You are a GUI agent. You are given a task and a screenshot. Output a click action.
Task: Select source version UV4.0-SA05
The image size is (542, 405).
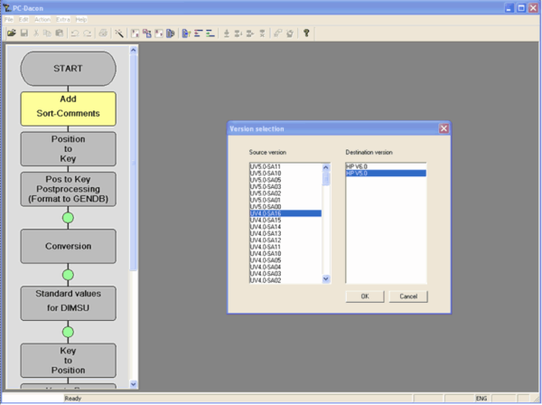tap(285, 260)
